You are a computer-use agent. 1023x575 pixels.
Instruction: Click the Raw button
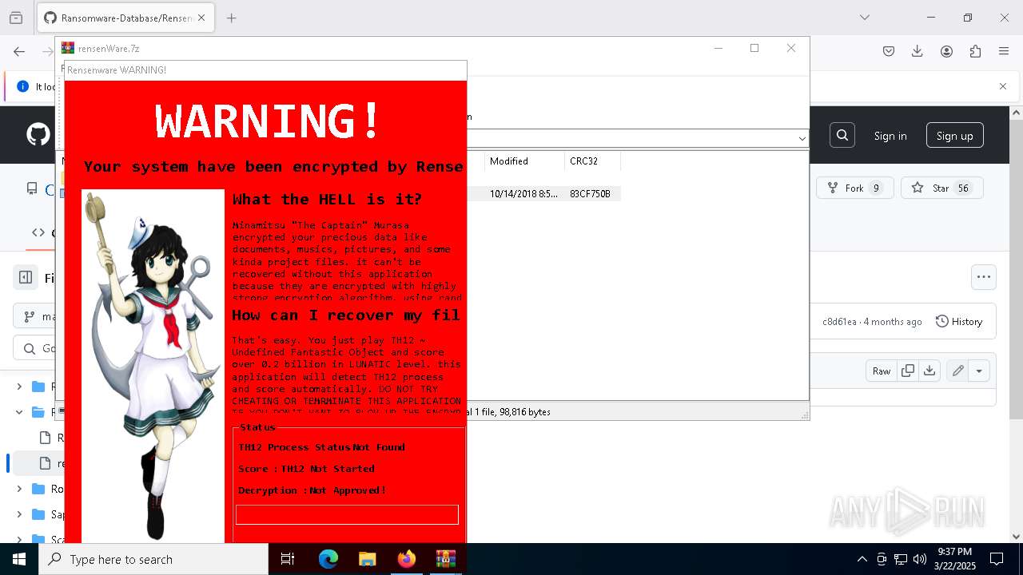coord(882,371)
